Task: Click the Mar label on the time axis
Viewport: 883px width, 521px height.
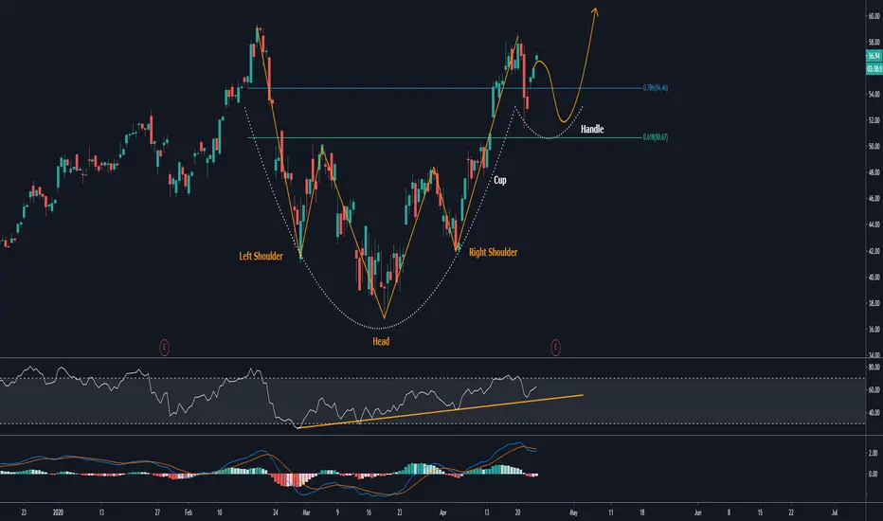Action: (x=306, y=512)
